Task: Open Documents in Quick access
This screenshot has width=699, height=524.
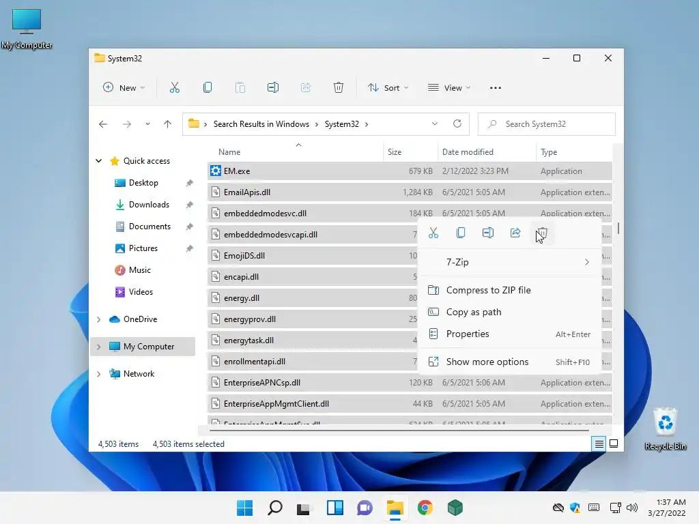Action: 149,227
